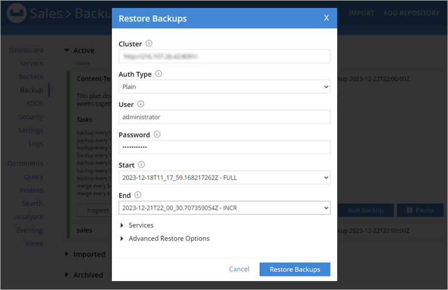448x290 pixels.
Task: Open the End backup dropdown
Action: click(225, 208)
